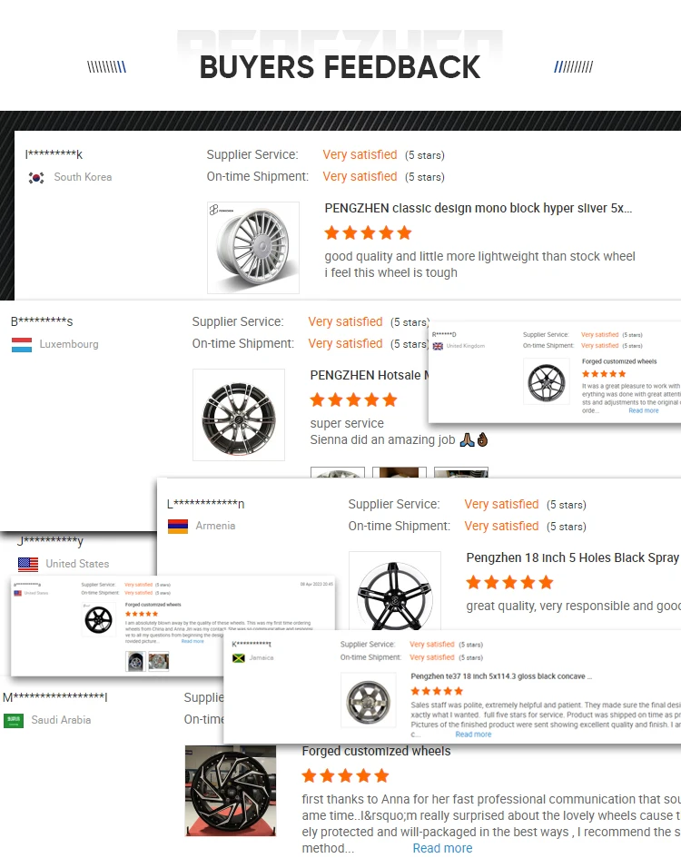681x868 pixels.
Task: Open first attached photo in small US review
Action: [135, 661]
